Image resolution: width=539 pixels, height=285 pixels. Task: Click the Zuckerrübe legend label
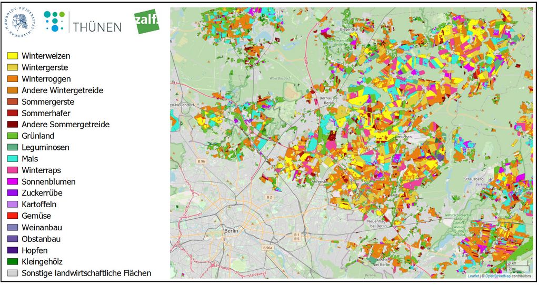pyautogui.click(x=42, y=193)
